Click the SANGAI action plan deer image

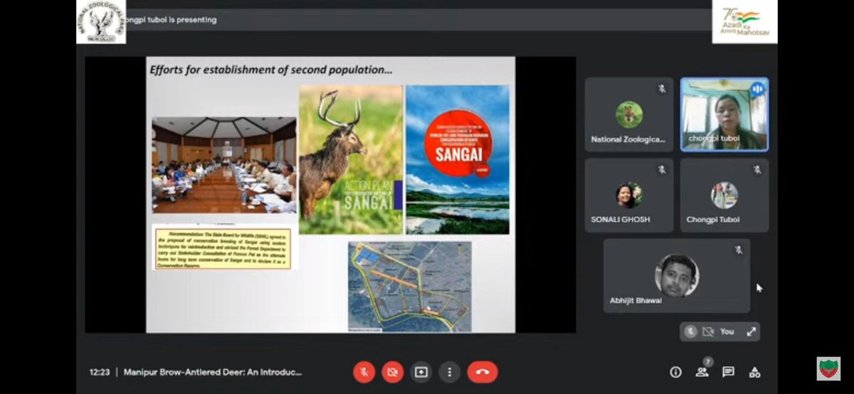(351, 160)
